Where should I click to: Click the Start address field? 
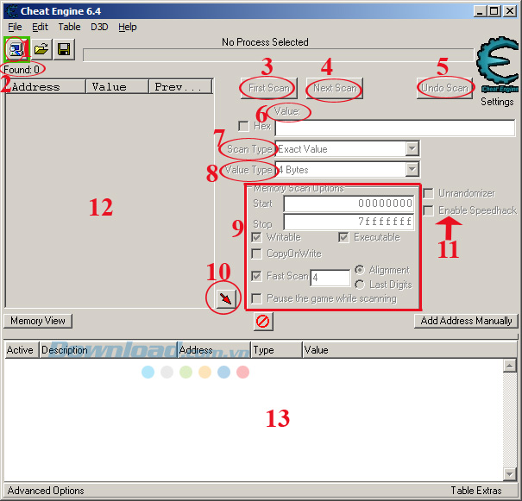pyautogui.click(x=349, y=204)
